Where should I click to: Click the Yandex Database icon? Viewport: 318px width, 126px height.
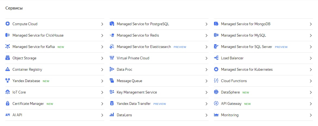pyautogui.click(x=8, y=81)
